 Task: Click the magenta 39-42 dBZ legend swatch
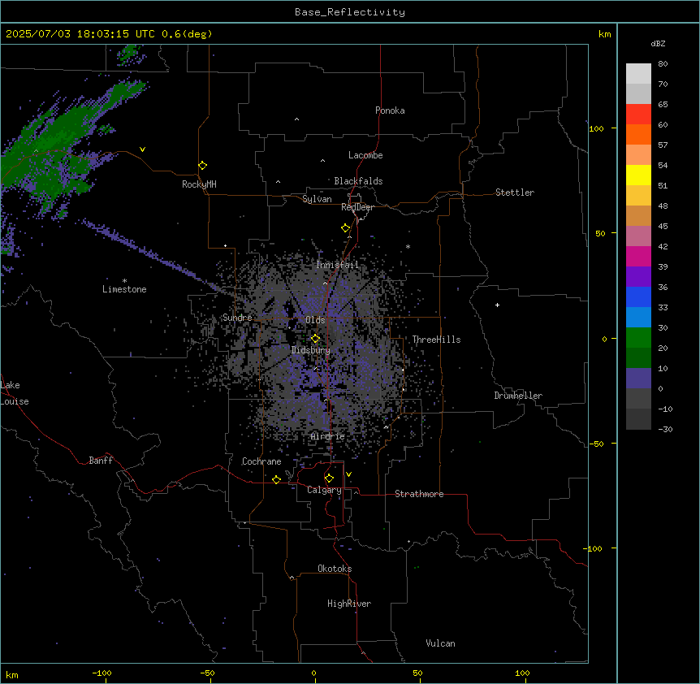click(x=638, y=256)
